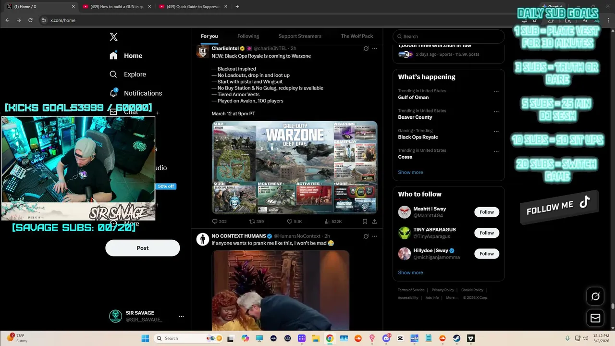
Task: Open the Cookie Policy link
Action: pos(472,290)
